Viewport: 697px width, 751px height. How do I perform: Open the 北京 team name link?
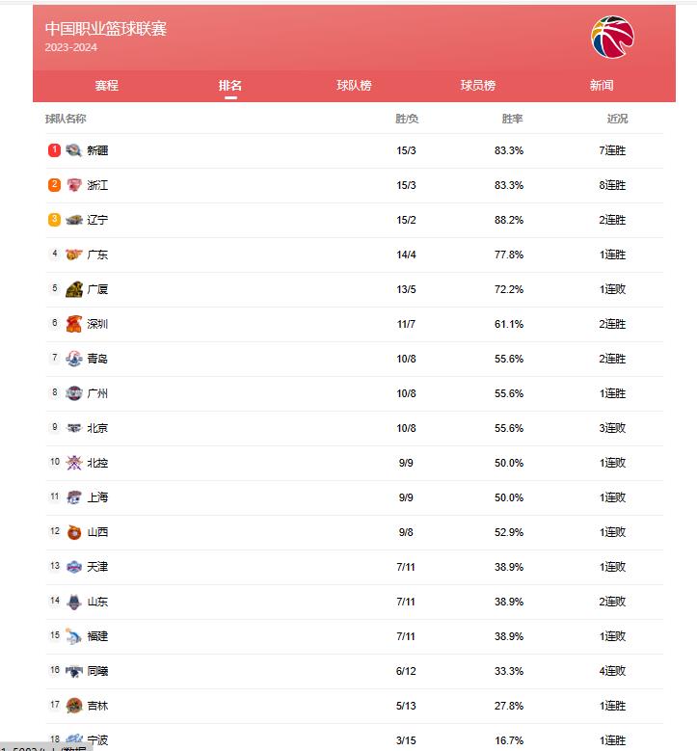[x=97, y=428]
